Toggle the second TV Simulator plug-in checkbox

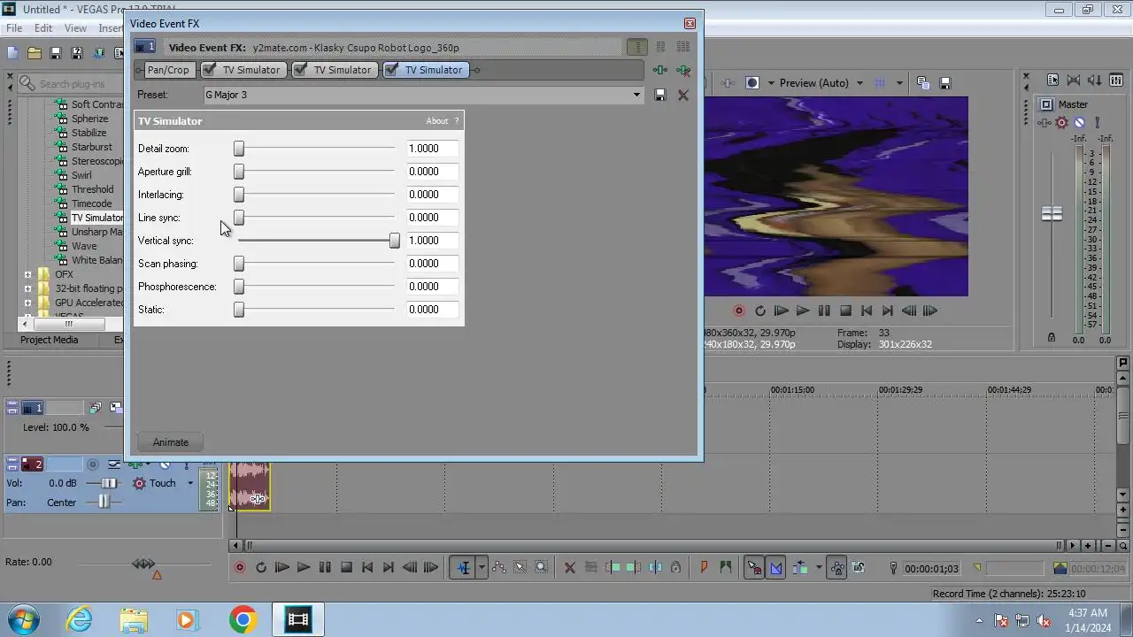pyautogui.click(x=301, y=70)
